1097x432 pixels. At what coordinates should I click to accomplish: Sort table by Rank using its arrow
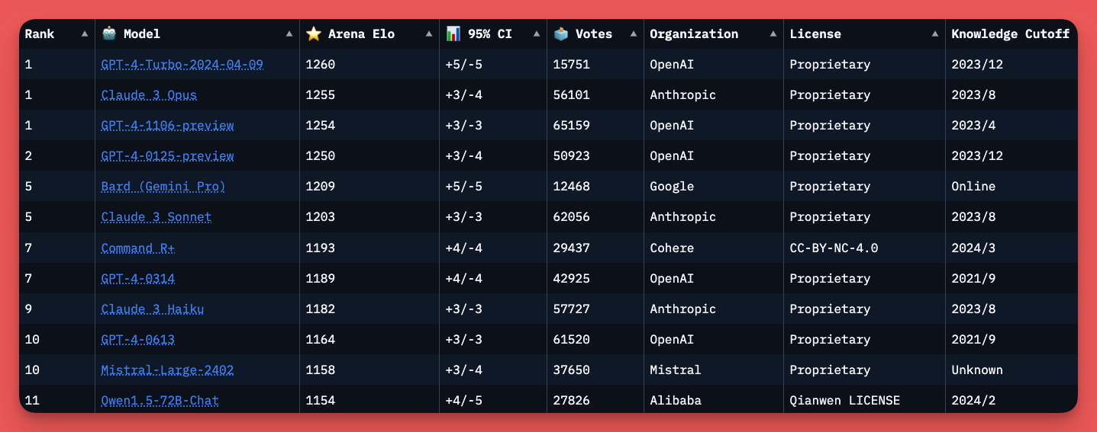[84, 34]
